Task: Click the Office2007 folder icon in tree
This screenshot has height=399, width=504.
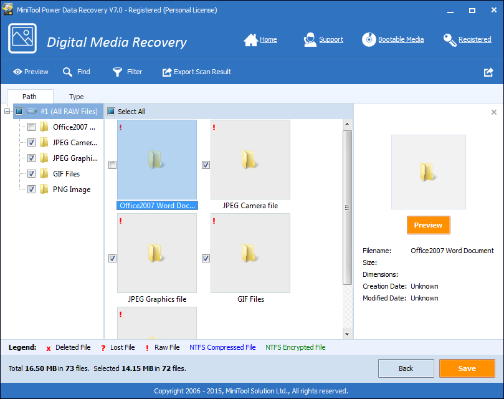Action: (44, 127)
